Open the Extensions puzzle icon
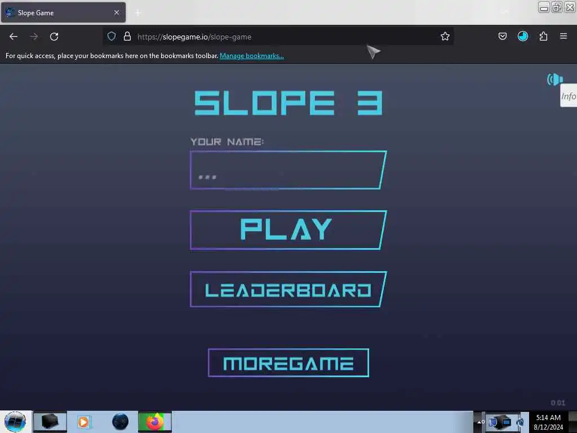The image size is (577, 433). (543, 36)
